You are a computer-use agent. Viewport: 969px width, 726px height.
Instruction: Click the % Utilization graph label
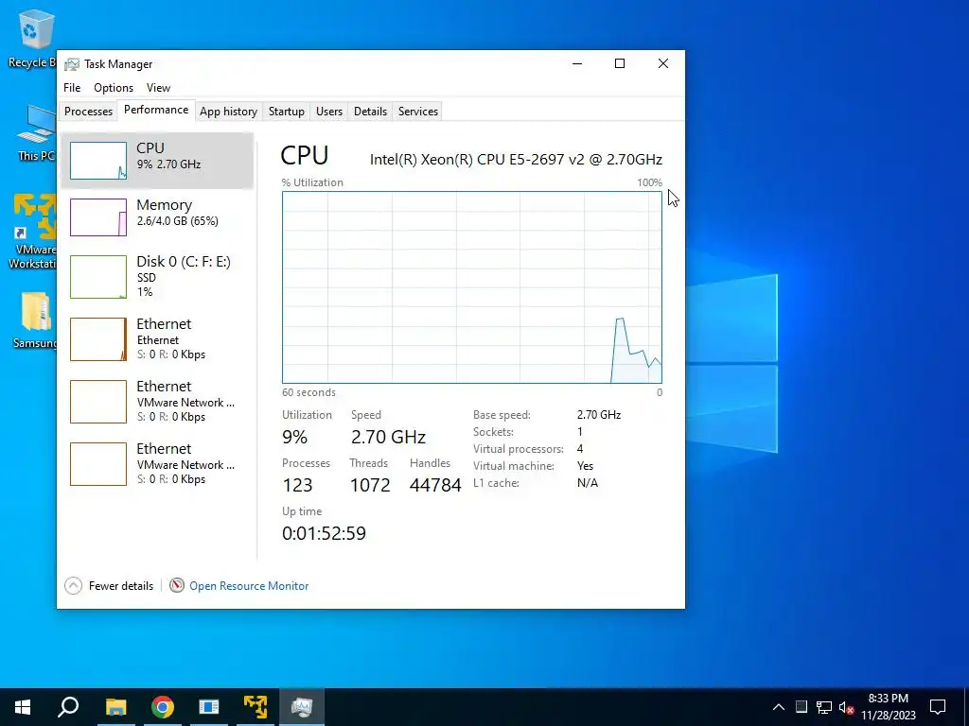312,182
